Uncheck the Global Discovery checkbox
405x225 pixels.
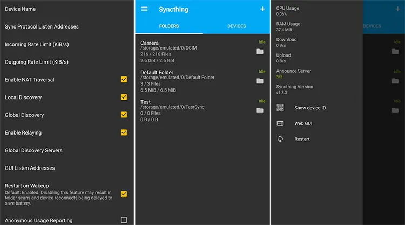[124, 115]
